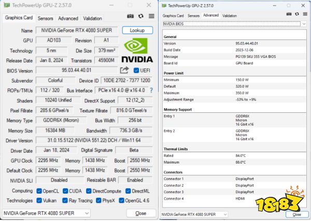Open hamburger menu in left GPU-Z window
This screenshot has height=221, width=311.
pyautogui.click(x=151, y=16)
